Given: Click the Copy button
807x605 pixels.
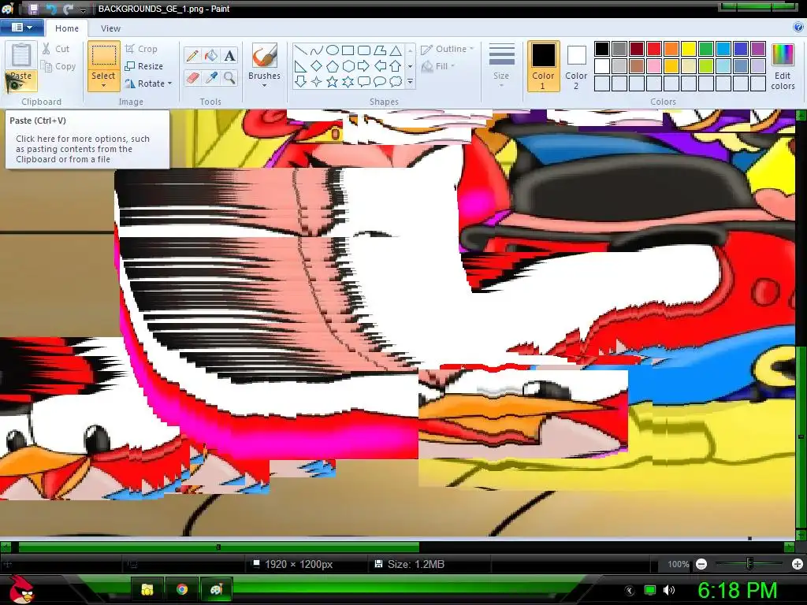Looking at the screenshot, I should (x=58, y=66).
